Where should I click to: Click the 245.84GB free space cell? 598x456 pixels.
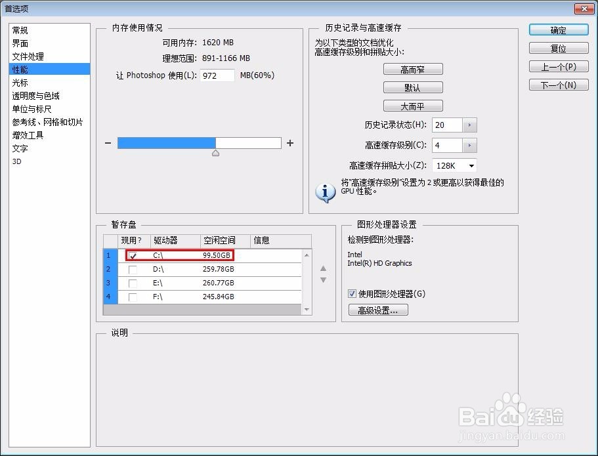(x=218, y=297)
